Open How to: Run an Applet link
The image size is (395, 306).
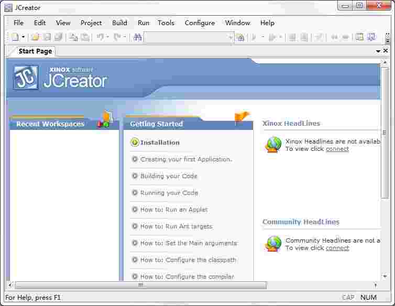174,210
